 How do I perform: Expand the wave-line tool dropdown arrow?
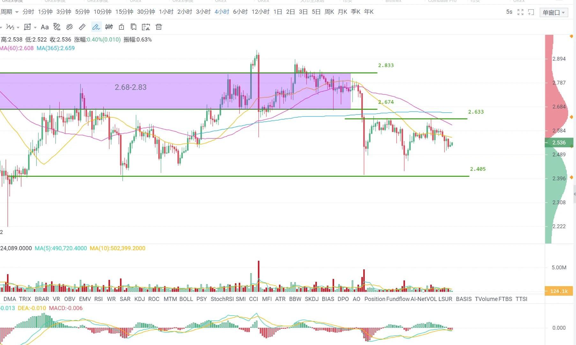(18, 27)
